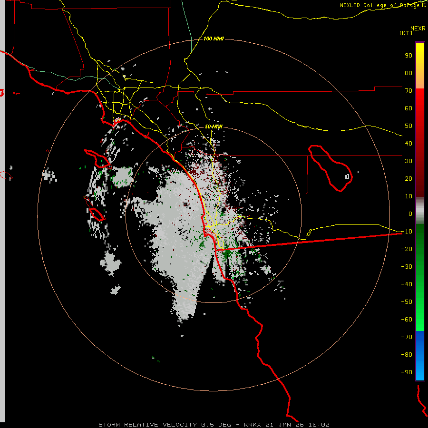This screenshot has width=428, height=428.
Task: Select the 40 value on the velocity scale
Action: pyautogui.click(x=409, y=143)
